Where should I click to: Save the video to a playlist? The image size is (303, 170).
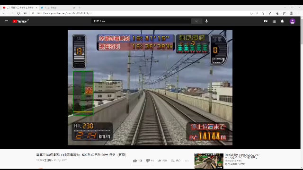[x=176, y=161]
